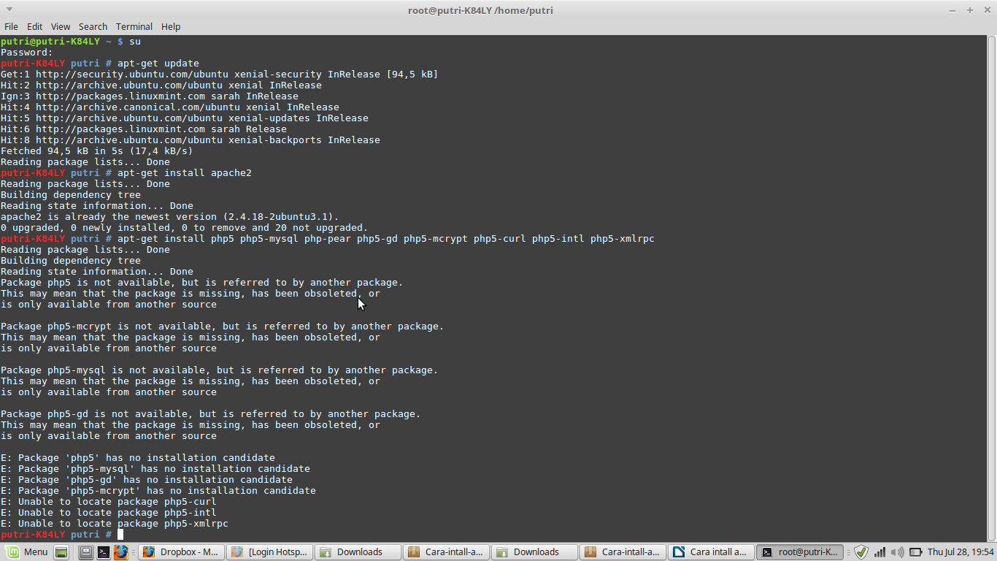The width and height of the screenshot is (997, 561).
Task: Open the Terminal menu
Action: tap(134, 26)
